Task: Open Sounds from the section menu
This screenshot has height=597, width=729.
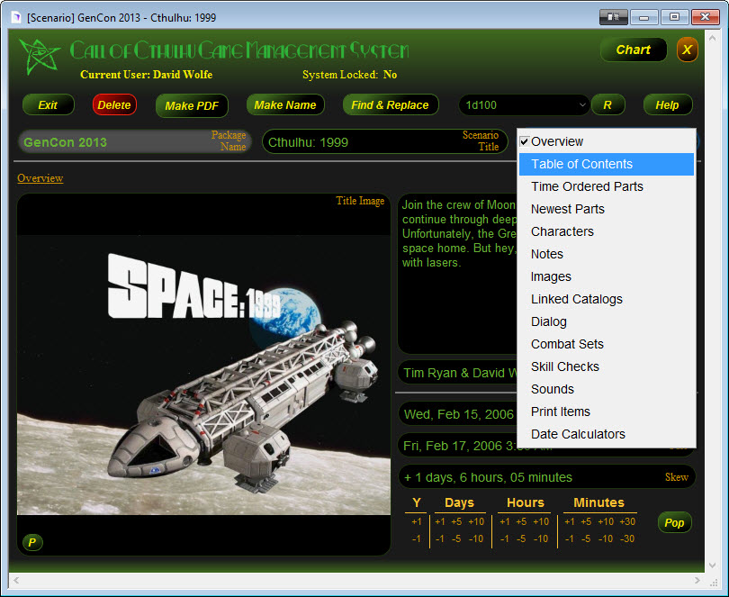Action: pos(607,389)
